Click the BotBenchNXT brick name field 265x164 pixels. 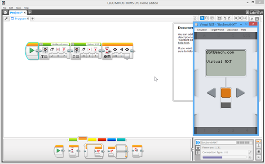click(x=218, y=142)
